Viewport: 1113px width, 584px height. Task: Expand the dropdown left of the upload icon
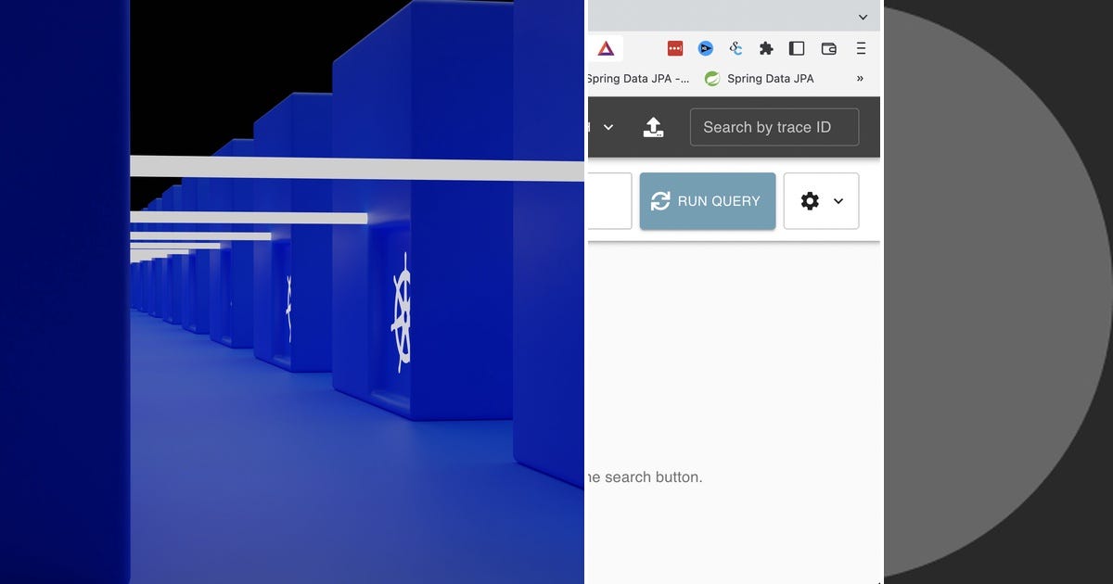(x=609, y=127)
